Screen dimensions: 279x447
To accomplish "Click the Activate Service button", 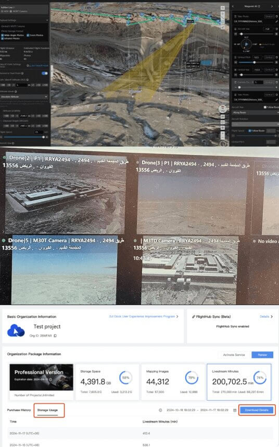I will click(234, 355).
